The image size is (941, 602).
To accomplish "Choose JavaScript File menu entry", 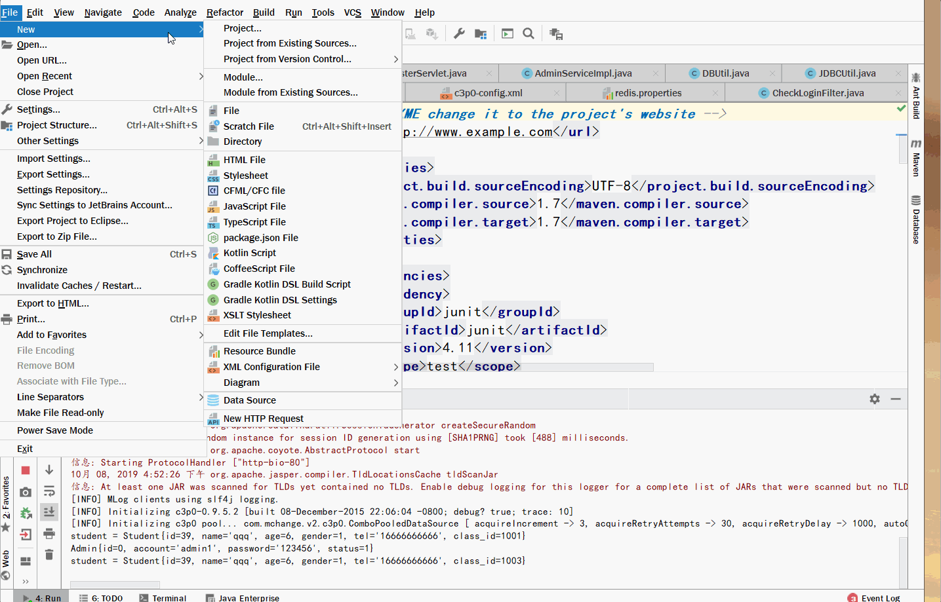I will [x=302, y=206].
